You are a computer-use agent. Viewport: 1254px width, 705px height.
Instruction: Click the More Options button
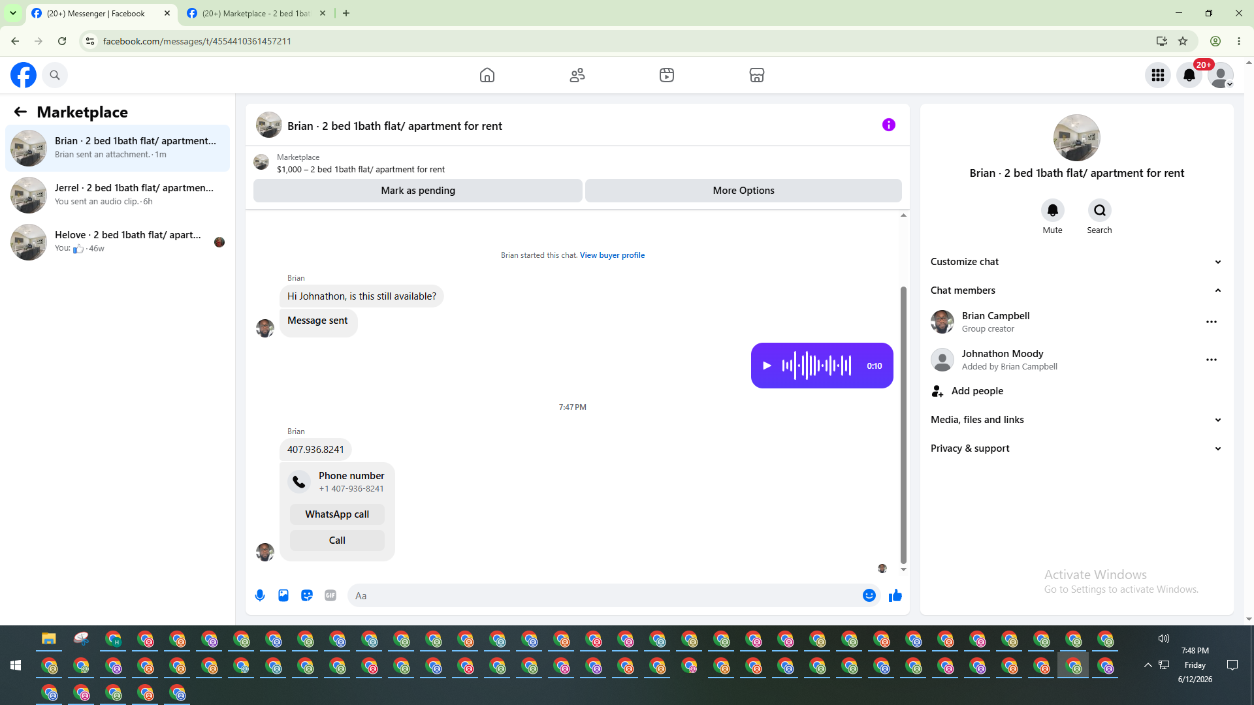pos(743,191)
